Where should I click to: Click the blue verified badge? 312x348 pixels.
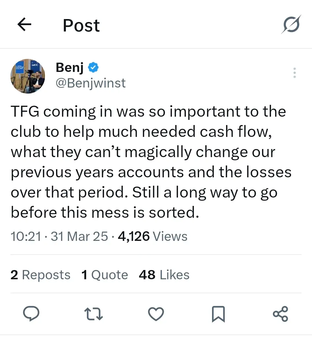[x=93, y=68]
